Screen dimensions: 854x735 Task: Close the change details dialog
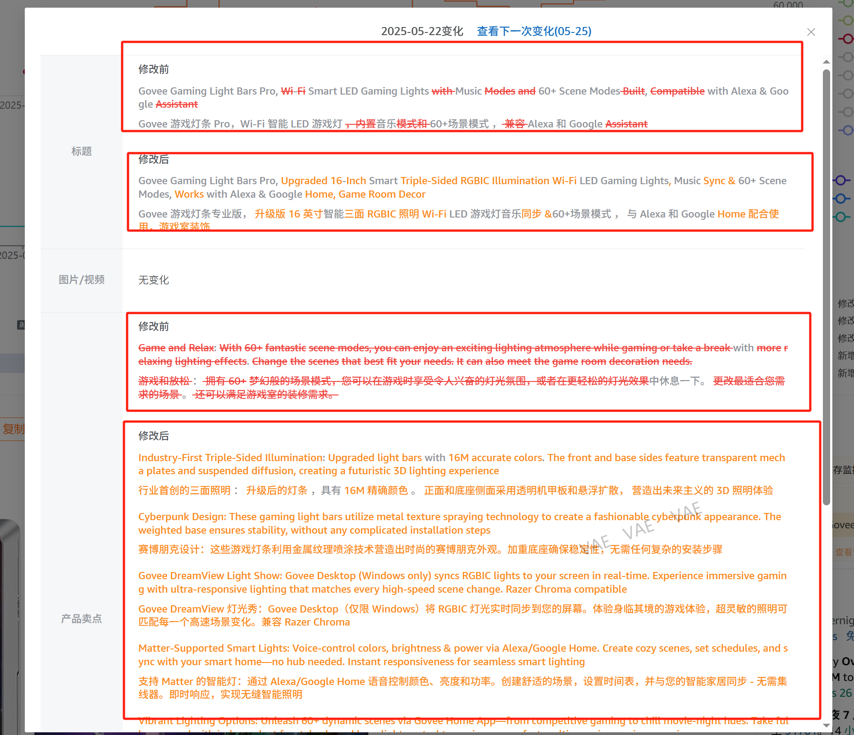(x=811, y=32)
